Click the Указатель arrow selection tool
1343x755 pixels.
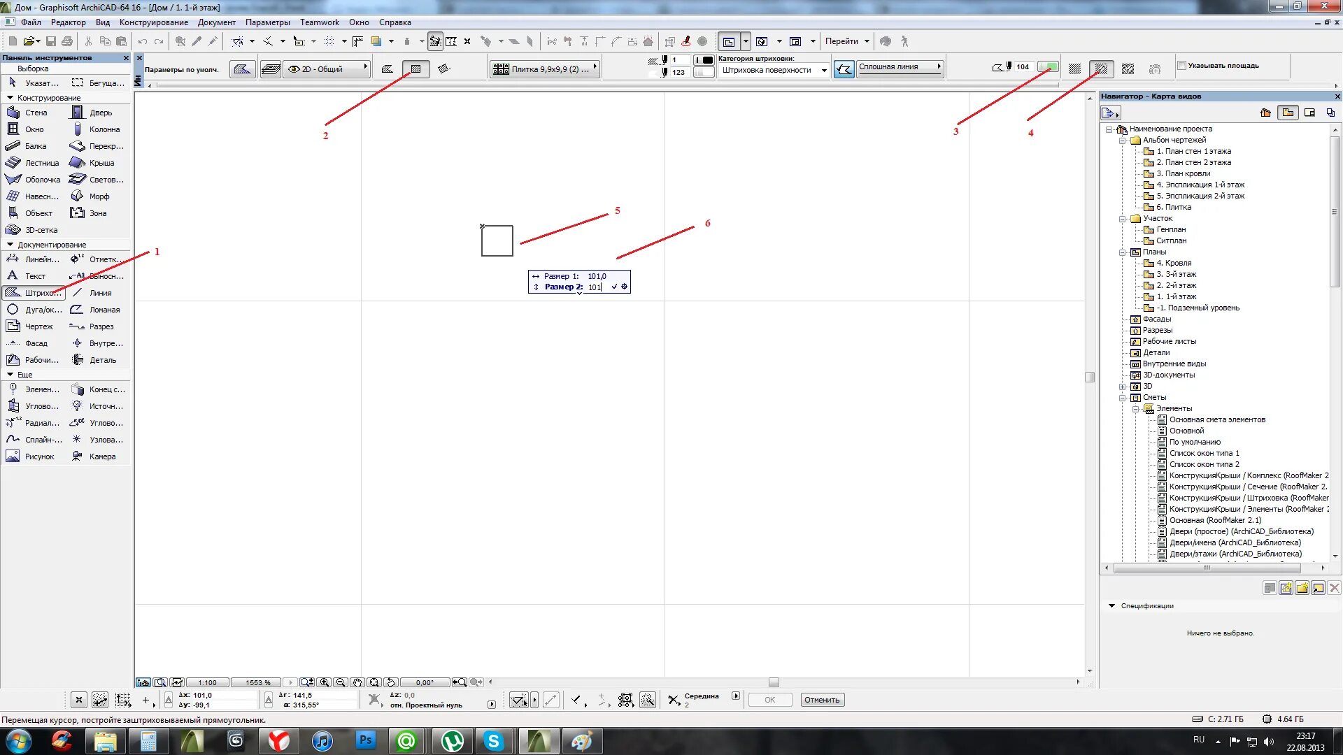[x=32, y=83]
